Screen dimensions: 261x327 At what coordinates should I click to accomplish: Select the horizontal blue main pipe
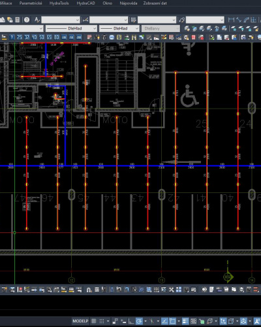[x=130, y=166]
